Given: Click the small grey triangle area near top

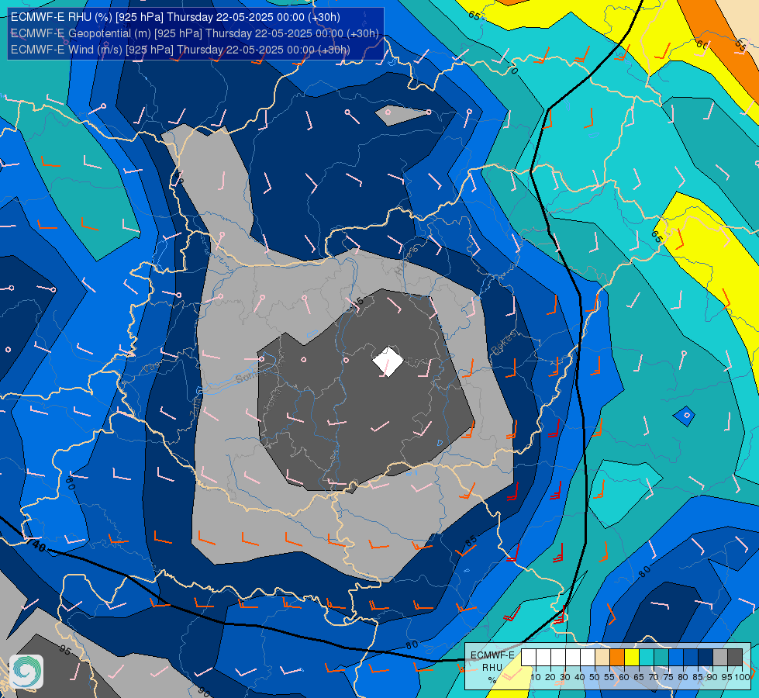Looking at the screenshot, I should click(402, 116).
